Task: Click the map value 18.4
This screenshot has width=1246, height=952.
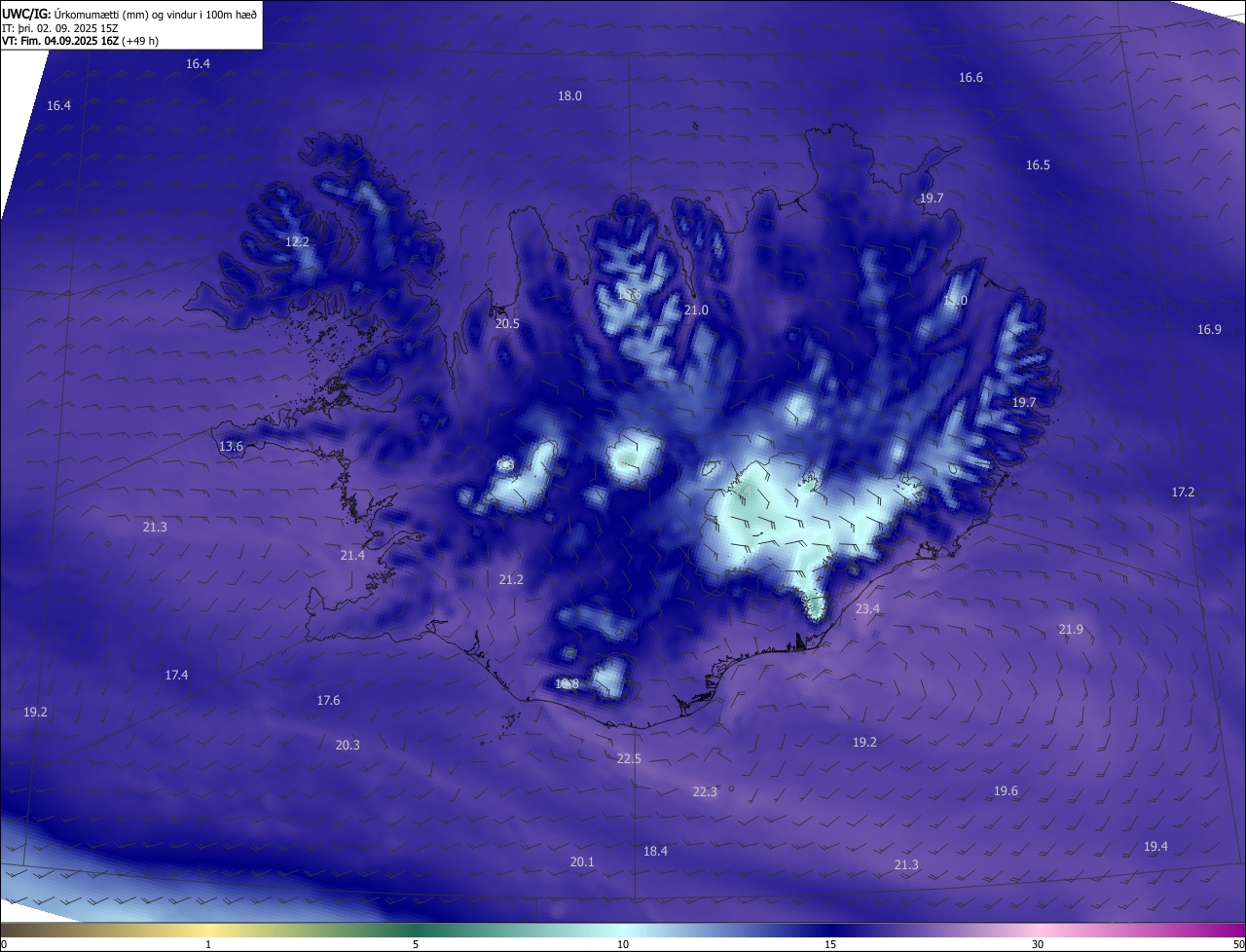Action: tap(655, 851)
